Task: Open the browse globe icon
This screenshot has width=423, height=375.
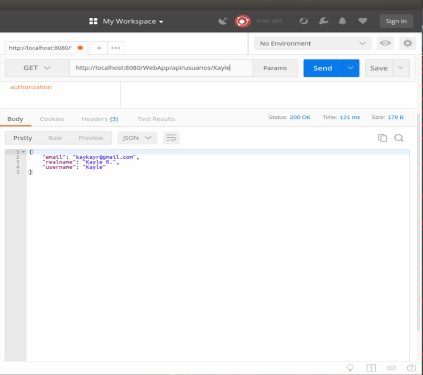Action: [x=304, y=21]
